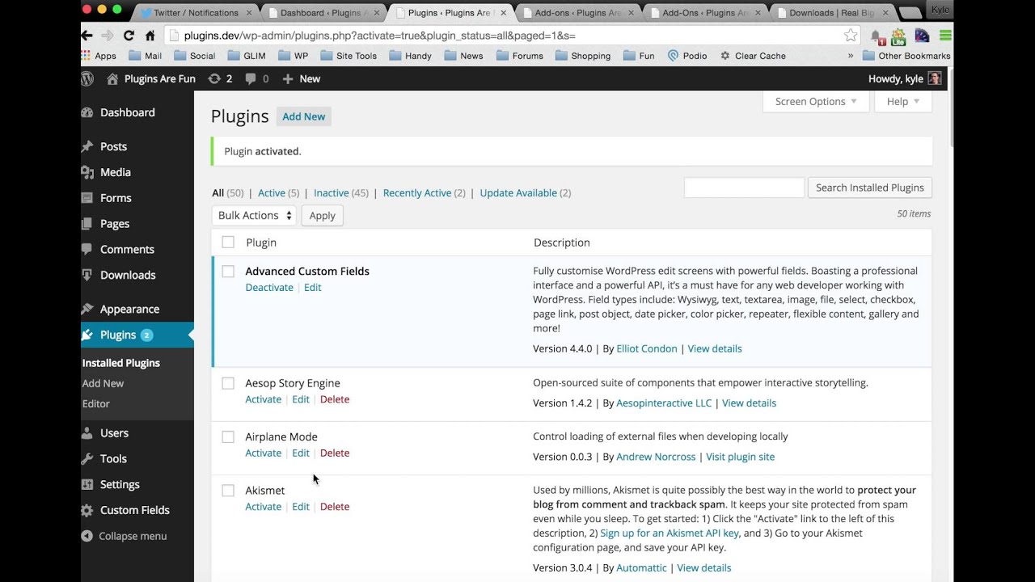Tick the select-all plugins checkbox

(x=228, y=242)
